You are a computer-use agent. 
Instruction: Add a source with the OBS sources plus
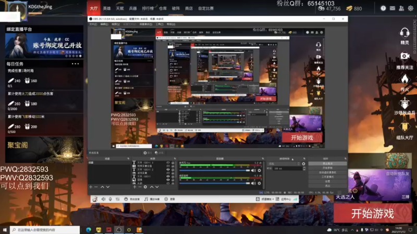(x=134, y=187)
